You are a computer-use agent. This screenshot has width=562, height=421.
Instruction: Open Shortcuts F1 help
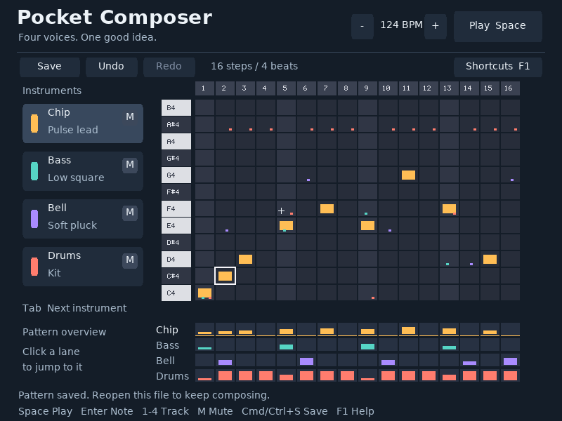tap(497, 67)
